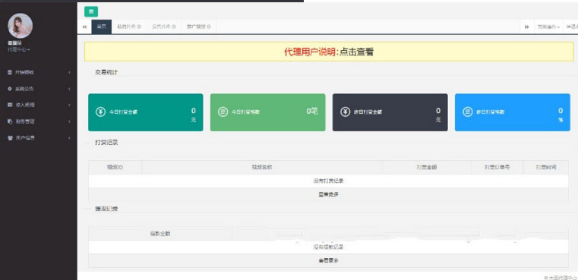
Task: Click the 没有打赏记录 empty-row message
Action: 328,181
